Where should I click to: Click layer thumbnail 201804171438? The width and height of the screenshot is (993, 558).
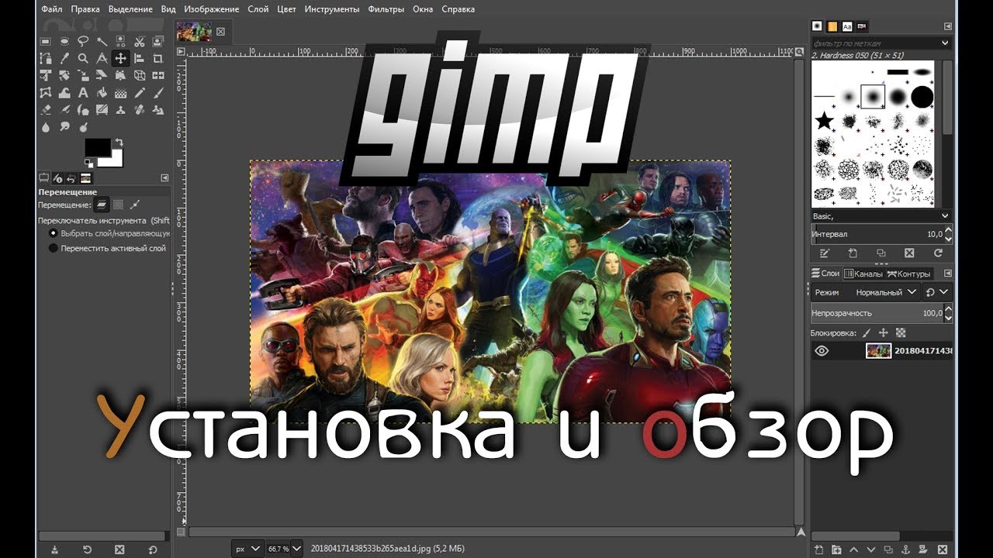[879, 350]
